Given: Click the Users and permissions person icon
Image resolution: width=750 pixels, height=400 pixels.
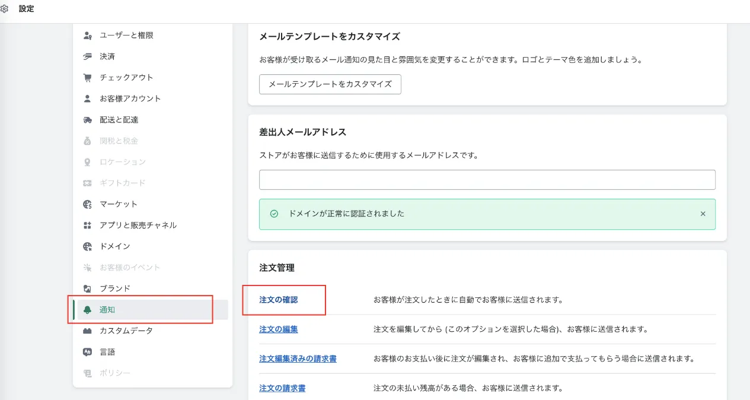Looking at the screenshot, I should 88,36.
